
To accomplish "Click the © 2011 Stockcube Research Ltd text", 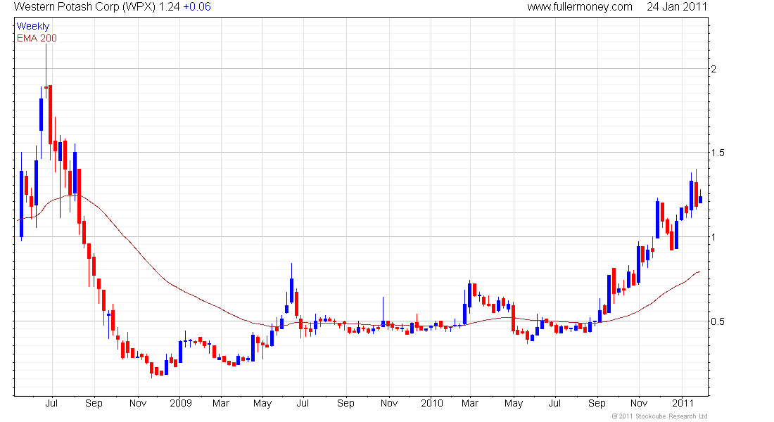I will (659, 416).
